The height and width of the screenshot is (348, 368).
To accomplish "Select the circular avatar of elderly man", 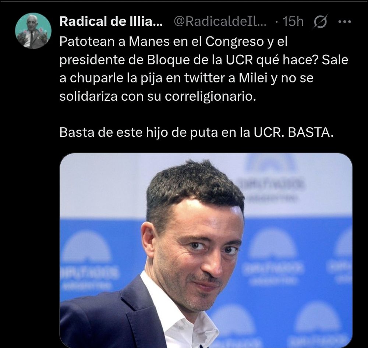I will coord(33,31).
